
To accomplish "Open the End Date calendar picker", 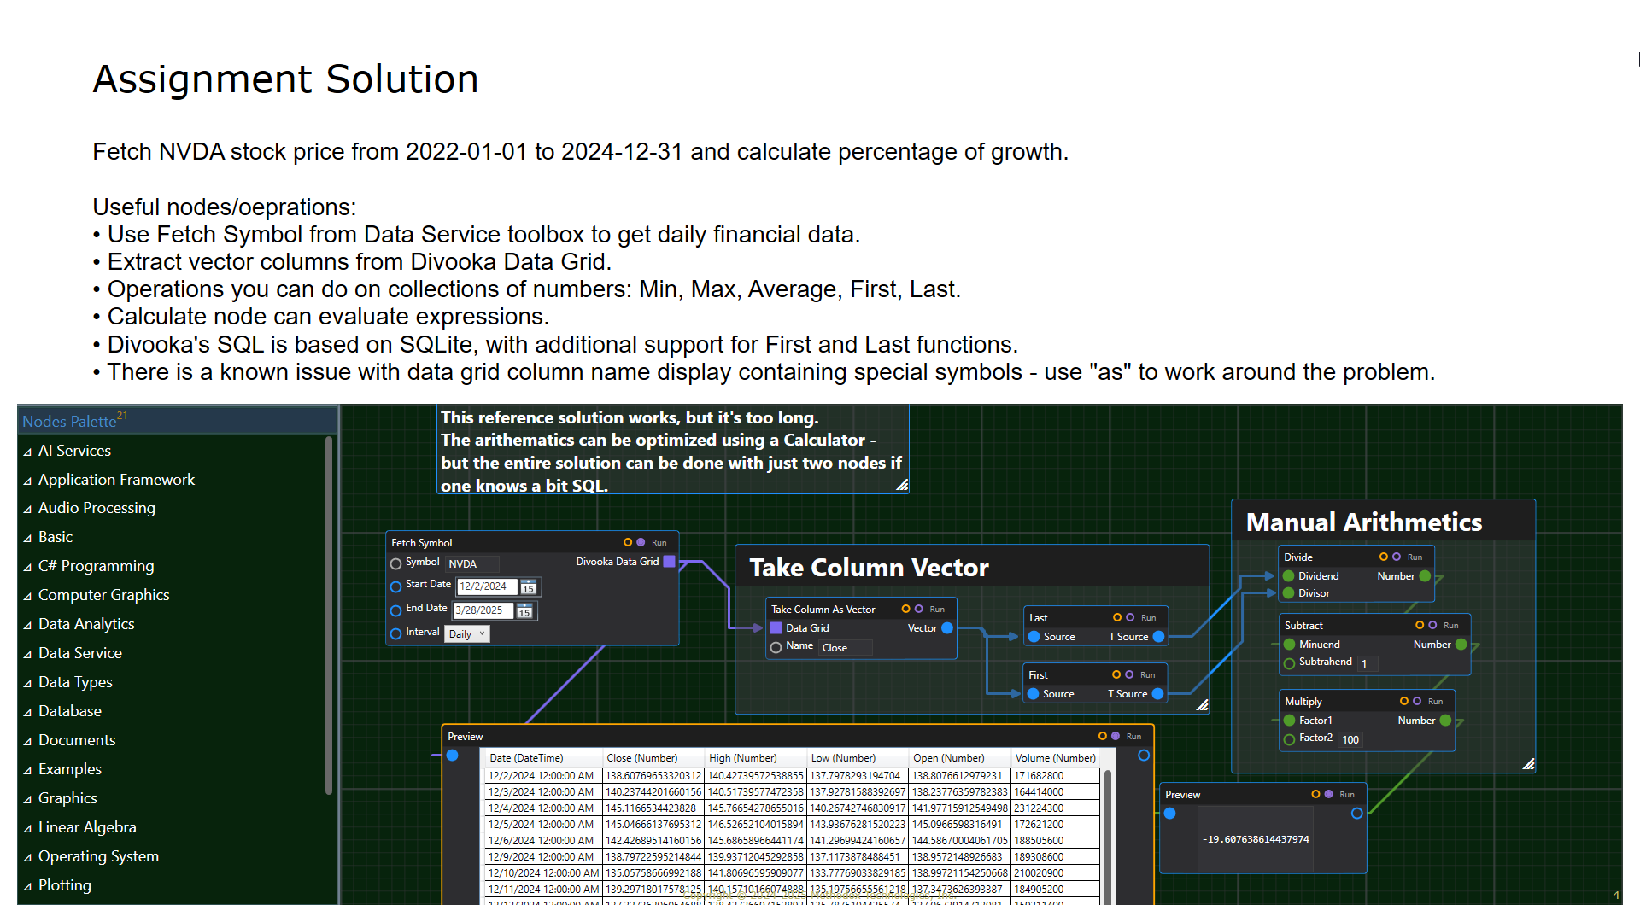I will 524,611.
